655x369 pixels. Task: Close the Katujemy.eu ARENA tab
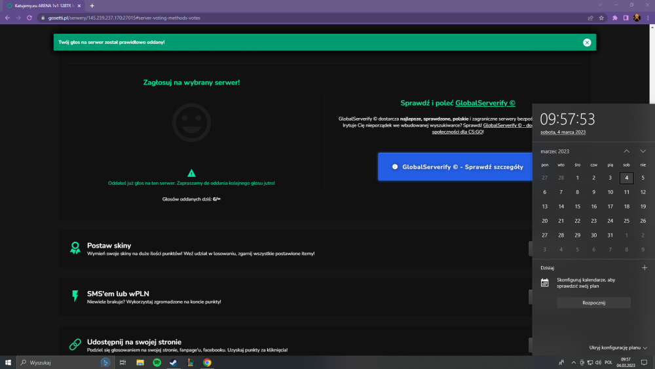(79, 6)
